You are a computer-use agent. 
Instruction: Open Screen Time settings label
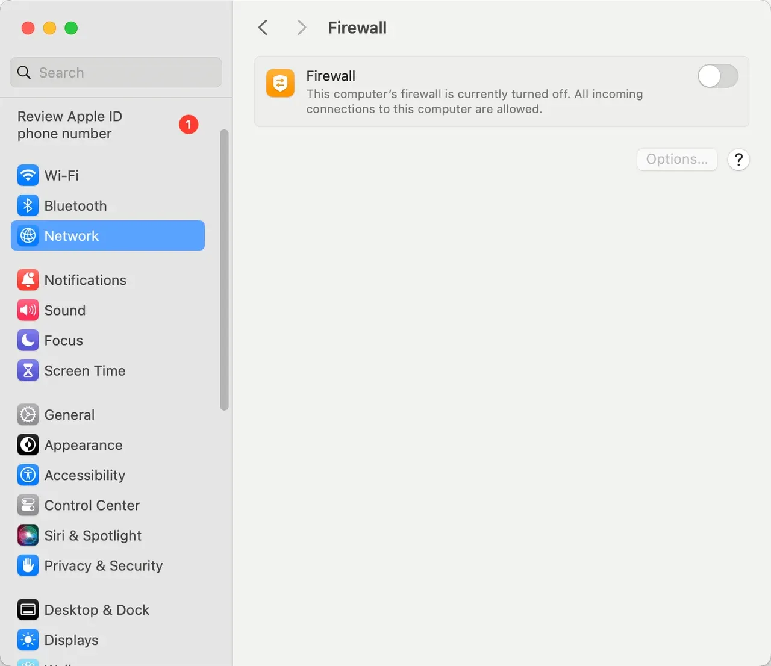[85, 370]
